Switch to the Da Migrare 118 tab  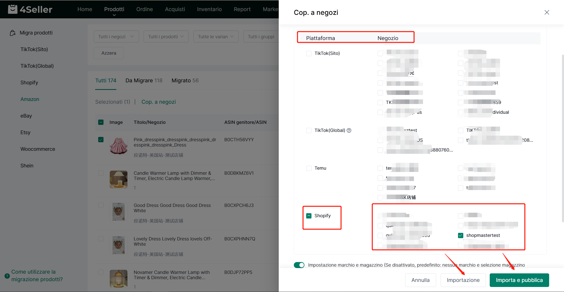click(144, 81)
